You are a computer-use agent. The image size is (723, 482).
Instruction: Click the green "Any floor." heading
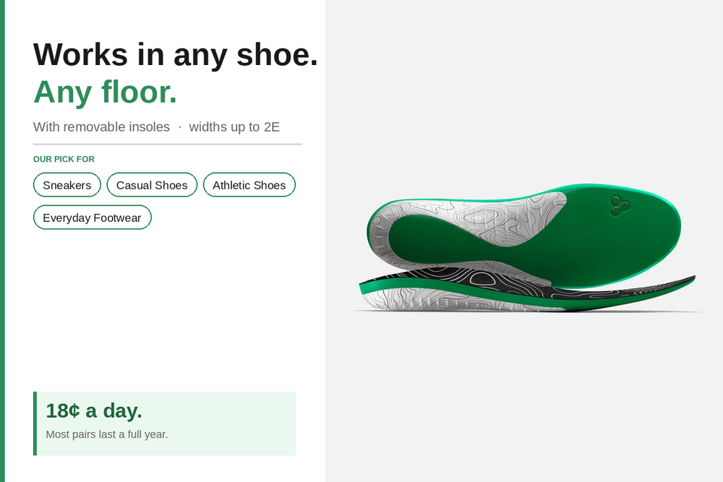pos(106,92)
